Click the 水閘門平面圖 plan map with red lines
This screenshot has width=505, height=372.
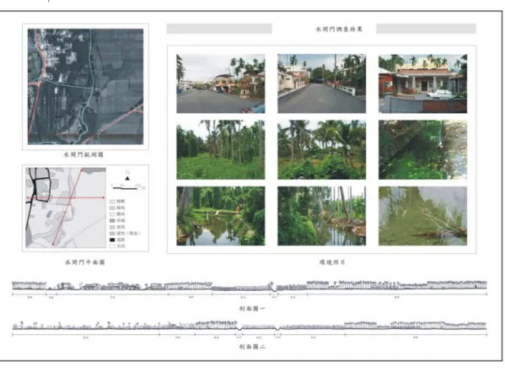66,208
